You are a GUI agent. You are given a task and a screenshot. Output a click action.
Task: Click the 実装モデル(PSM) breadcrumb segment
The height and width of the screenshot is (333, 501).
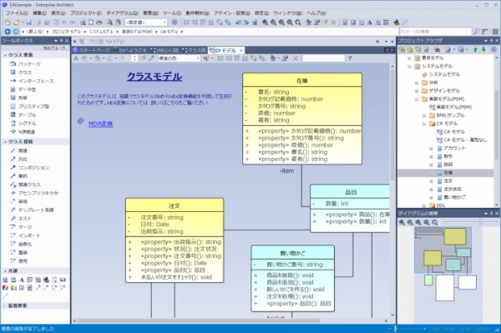tap(137, 32)
